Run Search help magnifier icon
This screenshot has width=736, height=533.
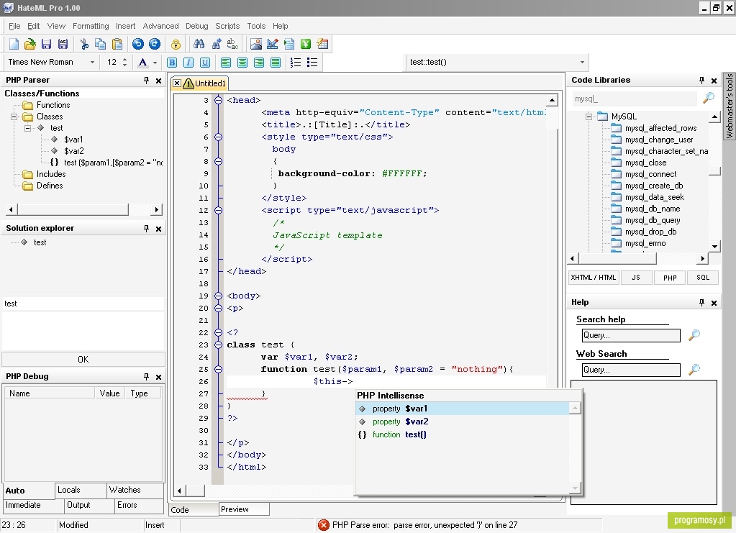[x=694, y=335]
